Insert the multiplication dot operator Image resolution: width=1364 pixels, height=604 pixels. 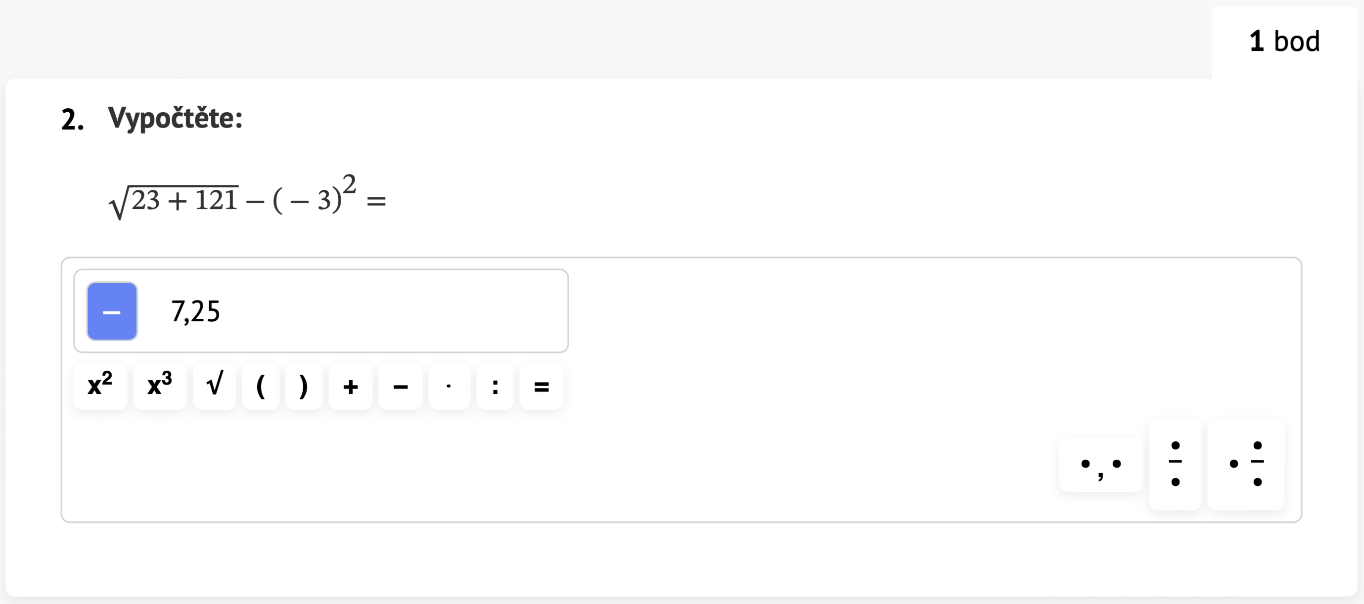[x=449, y=386]
